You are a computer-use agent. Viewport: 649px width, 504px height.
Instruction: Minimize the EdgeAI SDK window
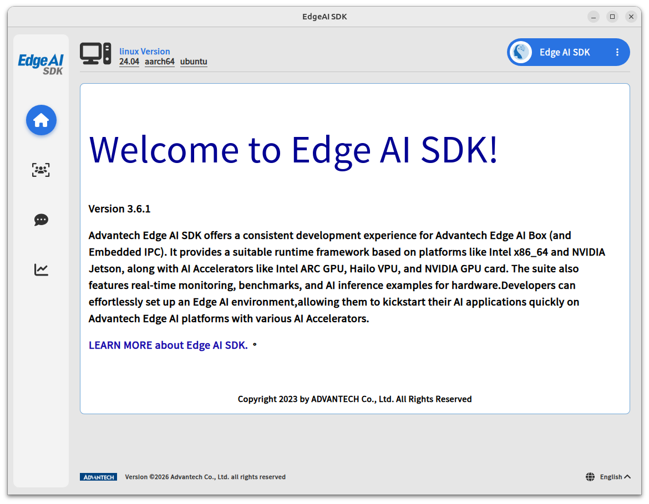(593, 17)
